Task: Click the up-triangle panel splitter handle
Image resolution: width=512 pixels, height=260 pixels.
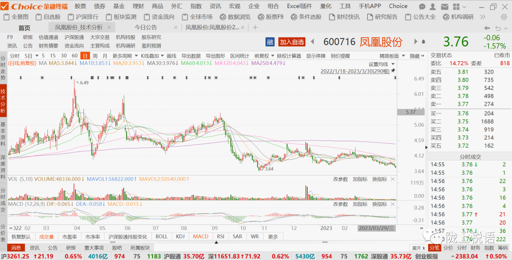Action: (x=216, y=242)
